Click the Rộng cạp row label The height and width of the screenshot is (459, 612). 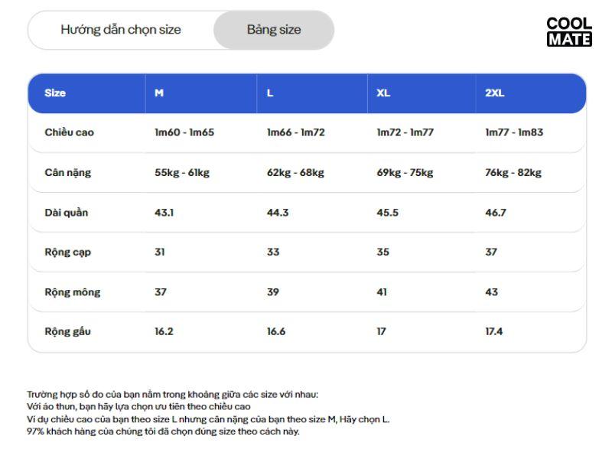coord(67,252)
